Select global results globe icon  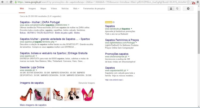[177, 9]
